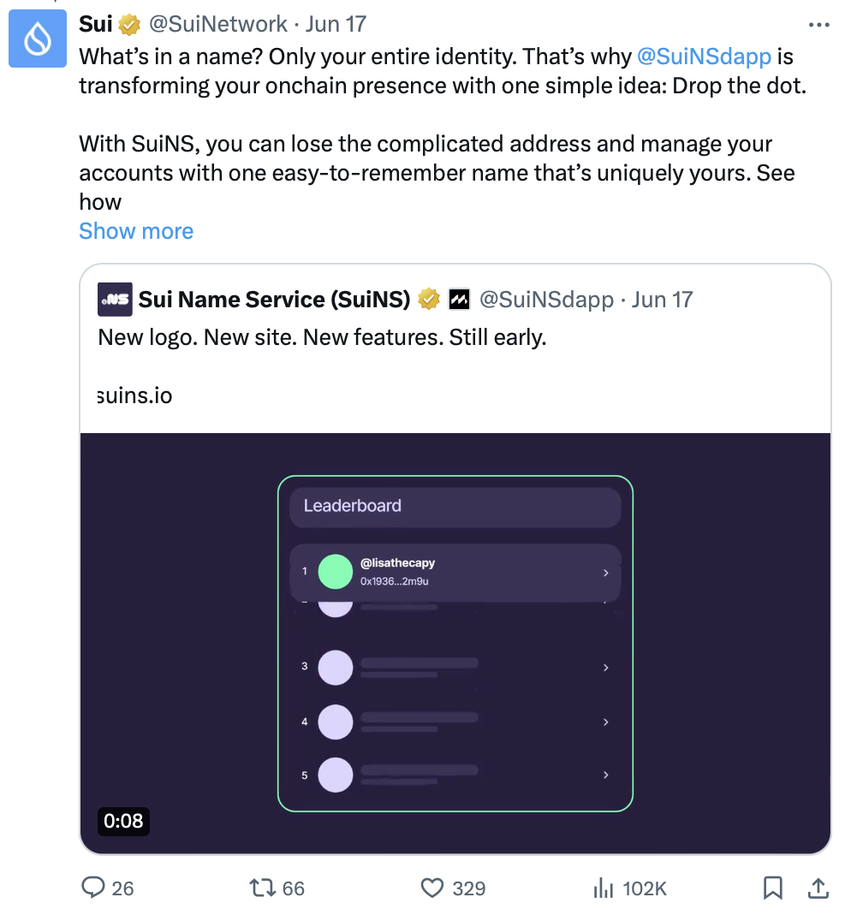Open the @SuiNSdapp mention link
The width and height of the screenshot is (851, 915).
[704, 56]
